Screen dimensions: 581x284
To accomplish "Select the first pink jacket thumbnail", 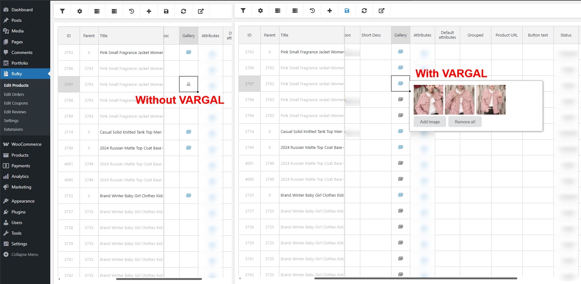I will (428, 100).
